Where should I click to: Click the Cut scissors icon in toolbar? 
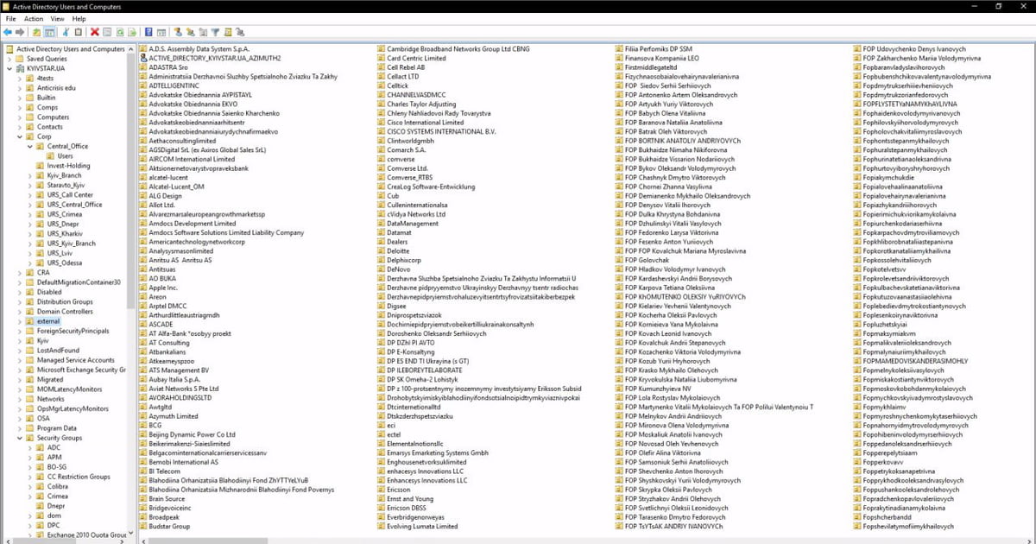tap(66, 32)
